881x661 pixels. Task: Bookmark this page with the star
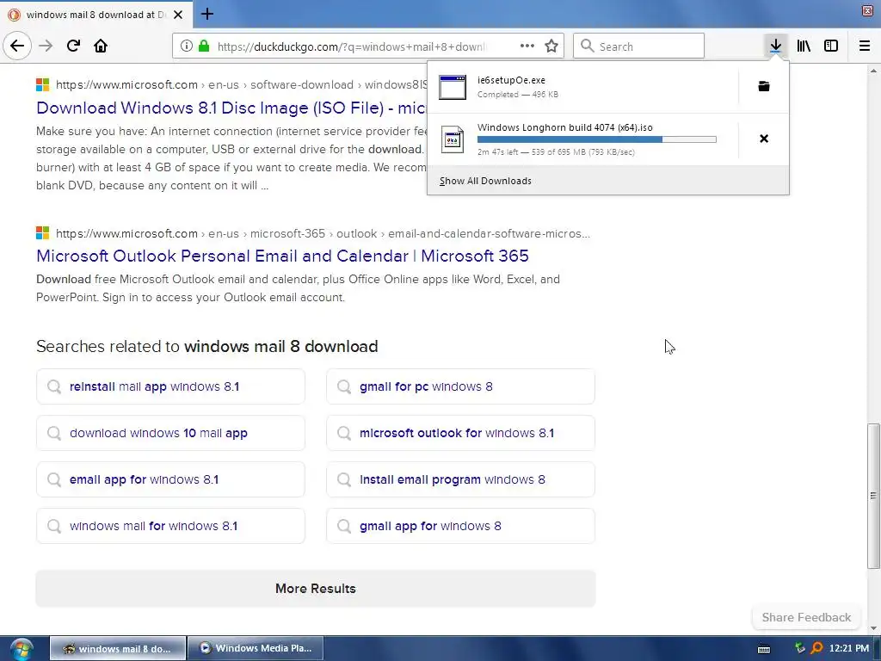coord(551,46)
